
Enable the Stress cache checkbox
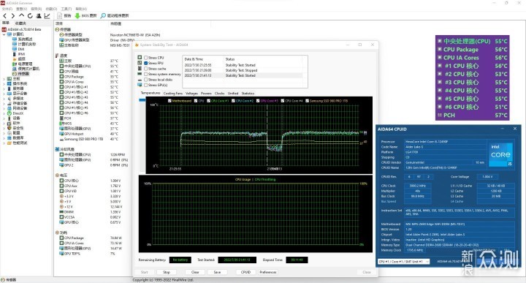tap(146, 69)
